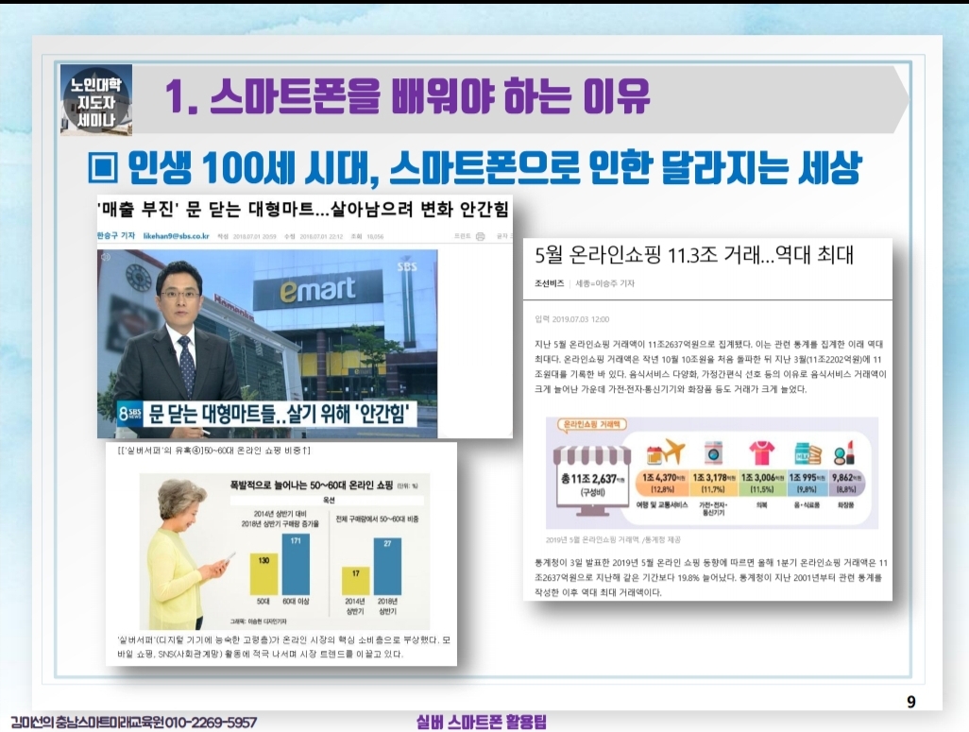This screenshot has width=969, height=732.
Task: Click the date 입력 2019.07.03 12:00
Action: tap(571, 319)
